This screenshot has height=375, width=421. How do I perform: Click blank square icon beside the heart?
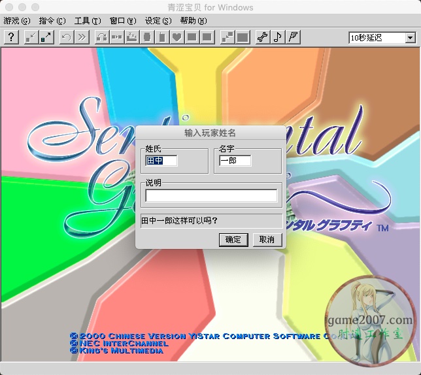[192, 37]
